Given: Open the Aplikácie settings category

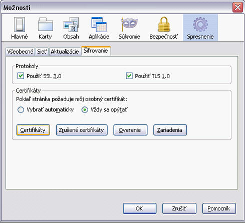Looking at the screenshot, I should [x=99, y=28].
